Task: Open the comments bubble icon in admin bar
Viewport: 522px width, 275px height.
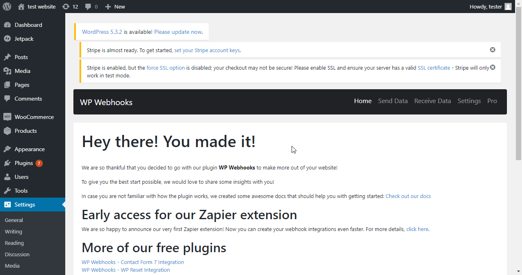Action: tap(88, 7)
